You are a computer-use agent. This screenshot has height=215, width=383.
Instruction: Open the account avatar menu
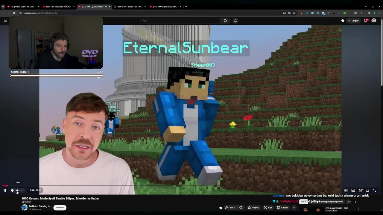(x=374, y=21)
